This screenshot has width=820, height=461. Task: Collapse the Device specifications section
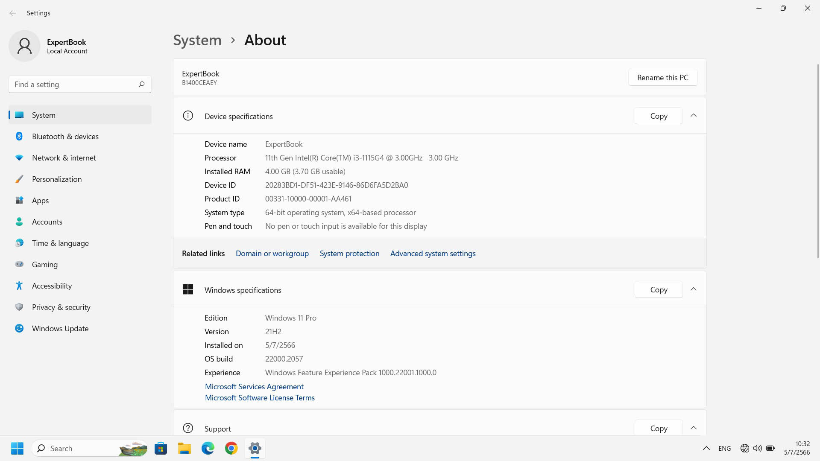coord(694,116)
